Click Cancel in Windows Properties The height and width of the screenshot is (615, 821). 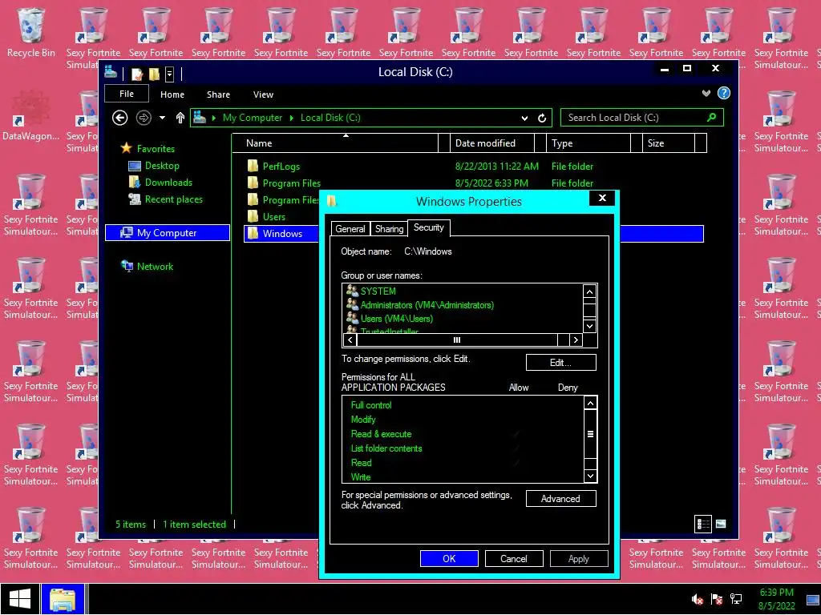(514, 558)
